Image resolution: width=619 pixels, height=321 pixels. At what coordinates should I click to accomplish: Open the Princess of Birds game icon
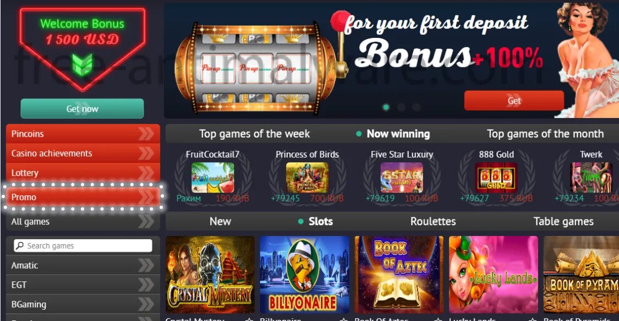pyautogui.click(x=307, y=178)
